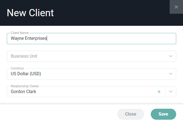Expand the Relationship Owner chevron arrow

[x=171, y=92]
